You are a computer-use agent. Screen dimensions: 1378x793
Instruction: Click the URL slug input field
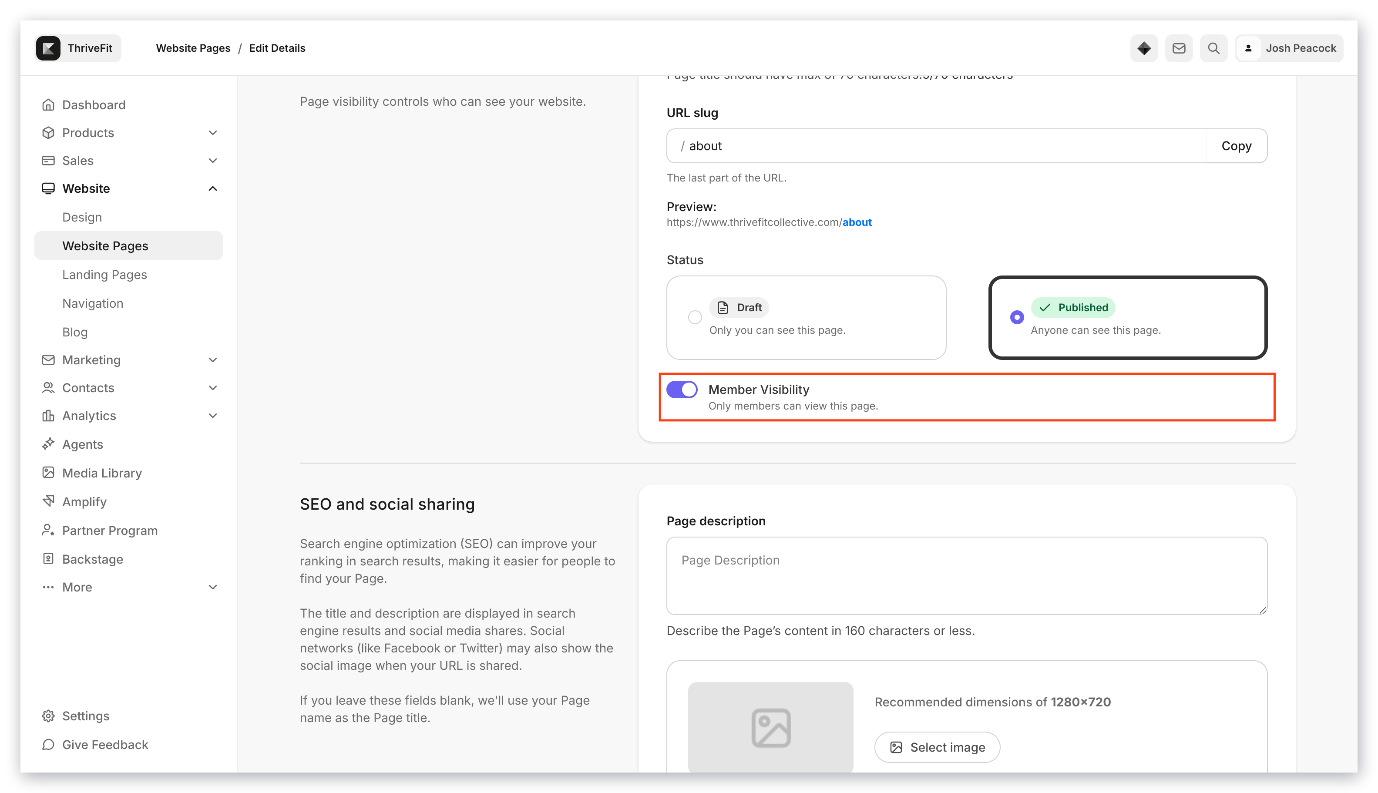(936, 145)
